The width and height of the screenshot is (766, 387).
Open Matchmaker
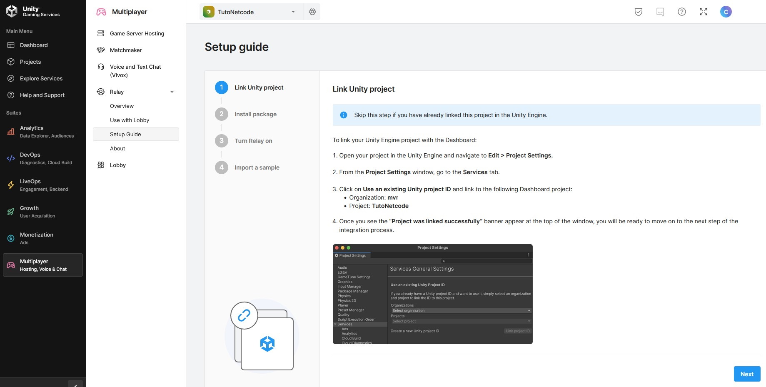126,50
